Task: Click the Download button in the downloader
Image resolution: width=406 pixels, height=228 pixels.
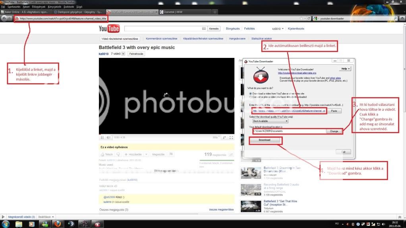Action: click(264, 140)
